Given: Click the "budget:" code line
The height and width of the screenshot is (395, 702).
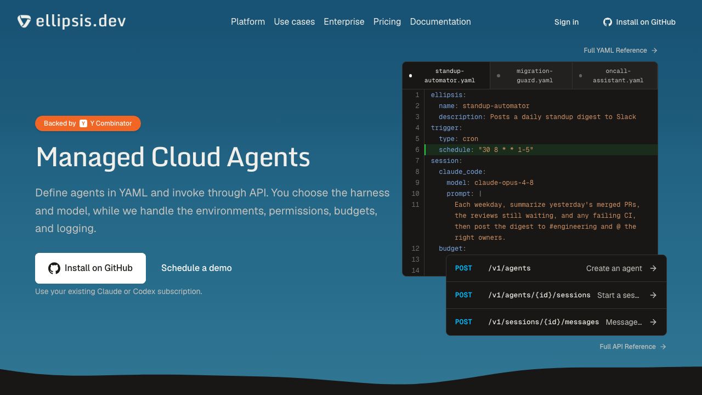Looking at the screenshot, I should [452, 249].
